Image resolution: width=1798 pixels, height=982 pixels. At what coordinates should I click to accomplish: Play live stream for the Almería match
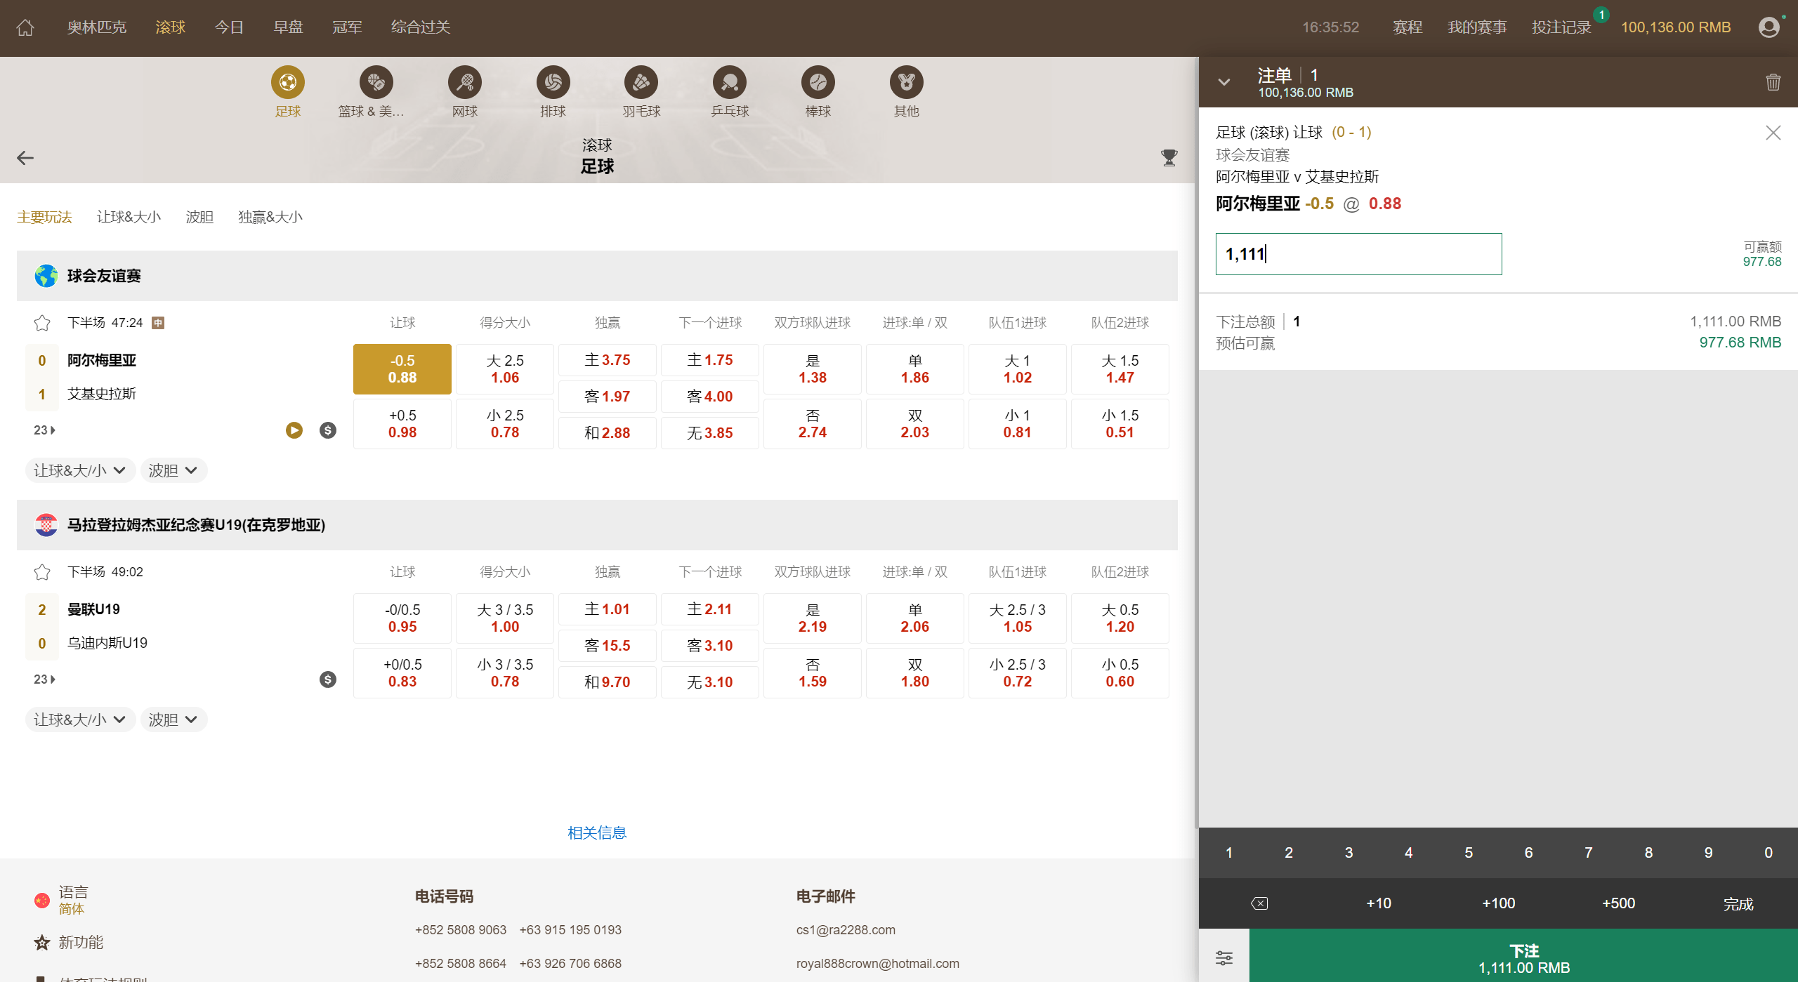[x=294, y=430]
